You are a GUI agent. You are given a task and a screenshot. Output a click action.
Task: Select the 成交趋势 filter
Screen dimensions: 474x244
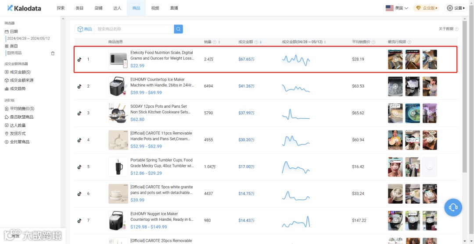click(x=15, y=88)
